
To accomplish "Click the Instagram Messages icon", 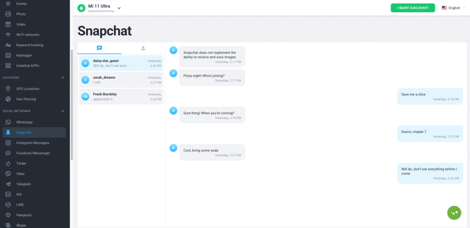I will click(8, 143).
